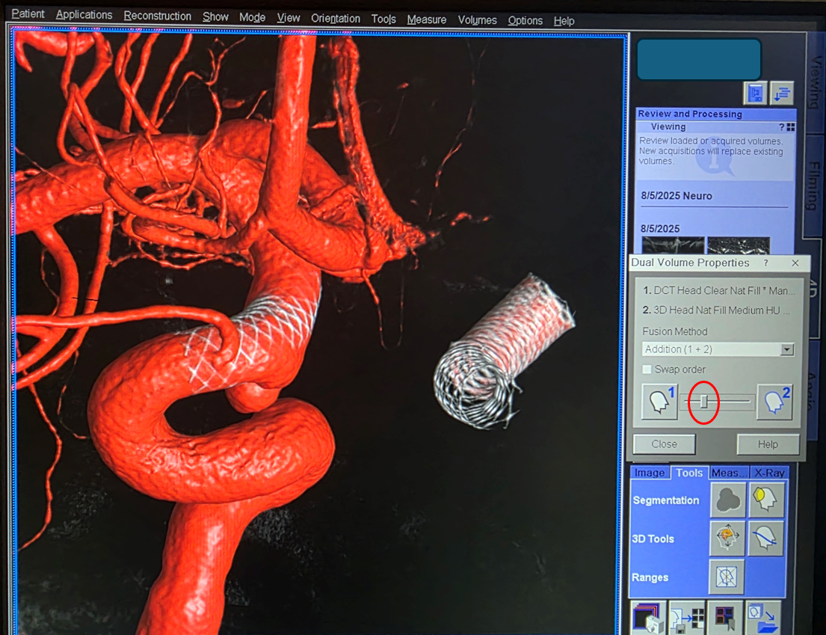This screenshot has height=635, width=826.
Task: Click the snapshot camera icon
Action: point(648,618)
